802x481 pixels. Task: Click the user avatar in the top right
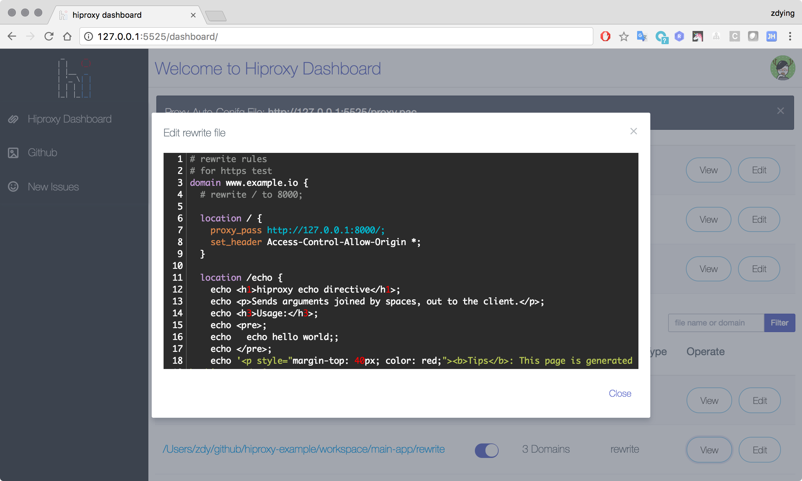783,68
